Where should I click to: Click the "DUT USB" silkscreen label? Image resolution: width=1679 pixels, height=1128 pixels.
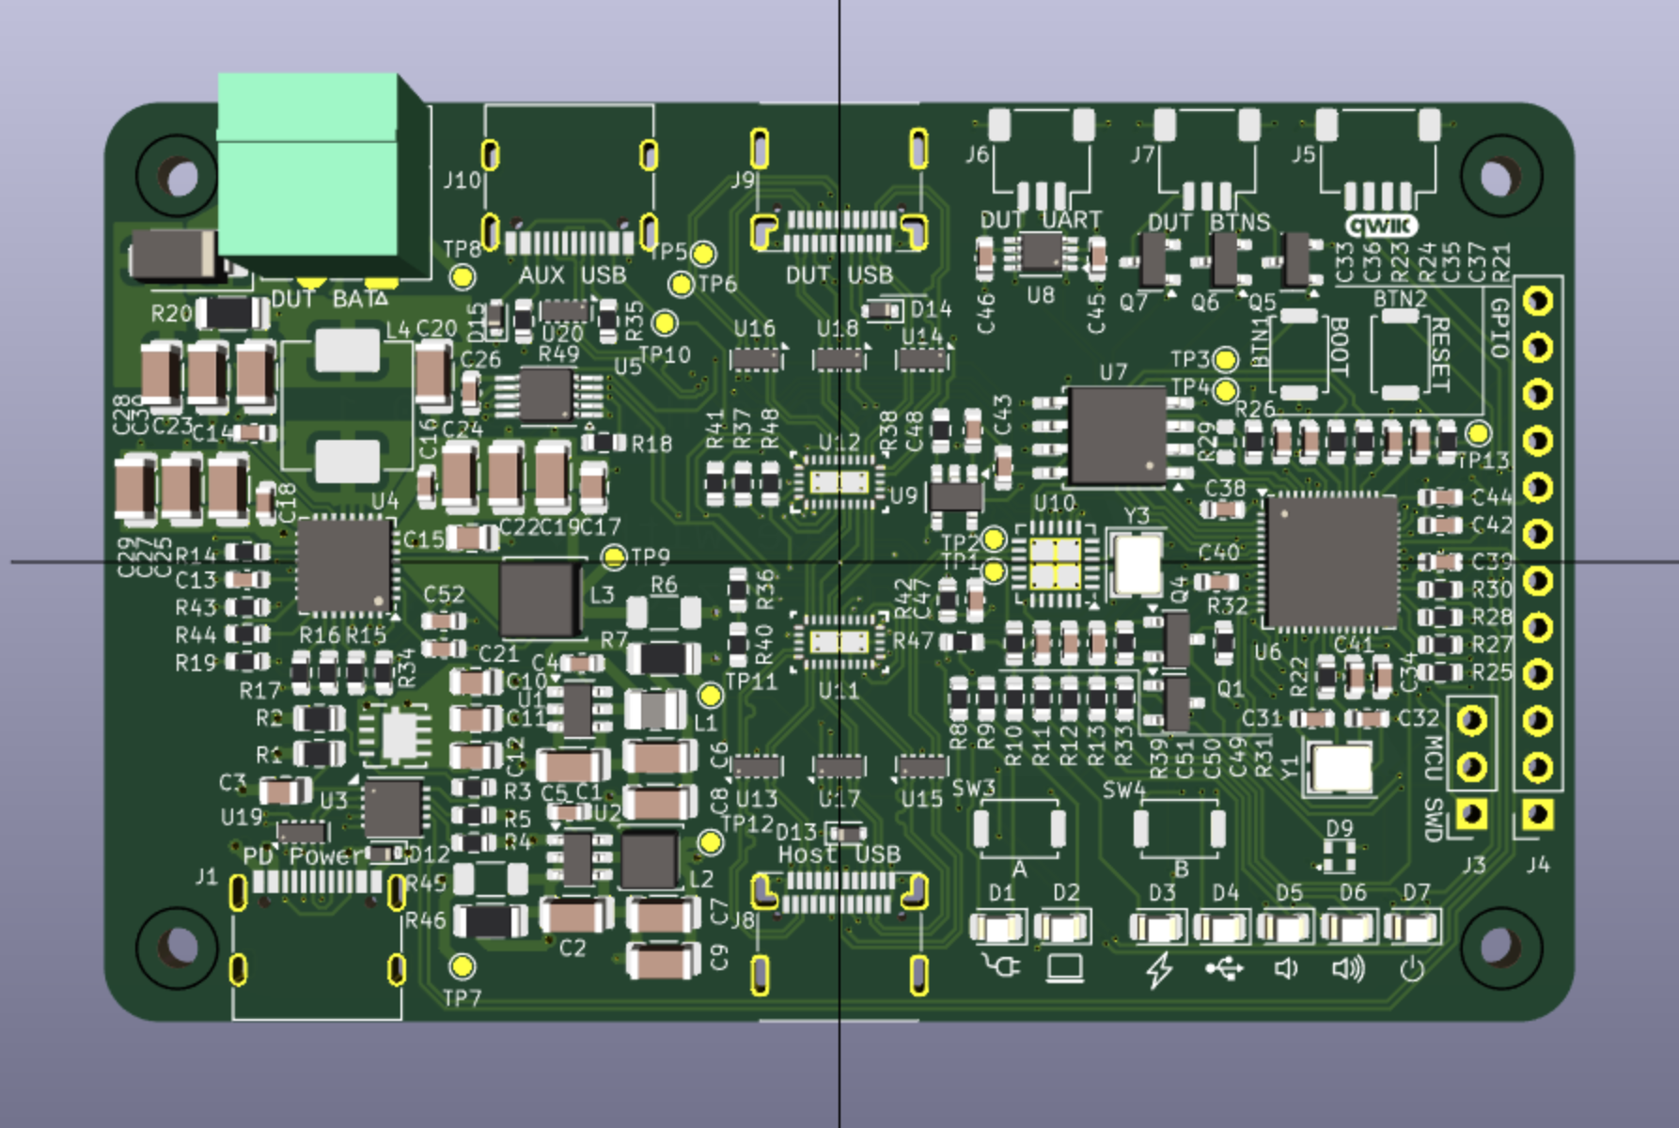pyautogui.click(x=839, y=274)
